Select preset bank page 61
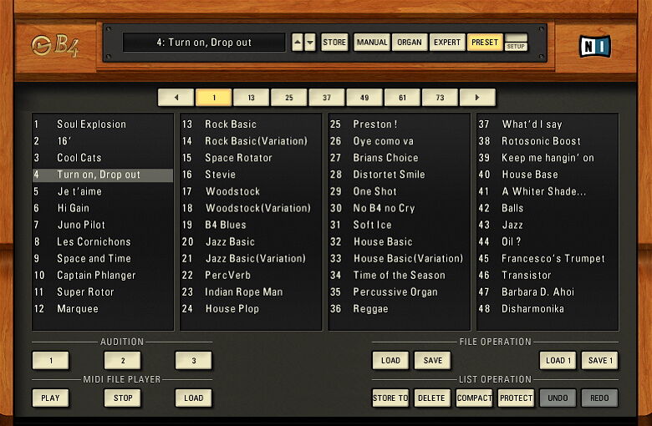Viewport: 652px width, 426px height. tap(402, 98)
